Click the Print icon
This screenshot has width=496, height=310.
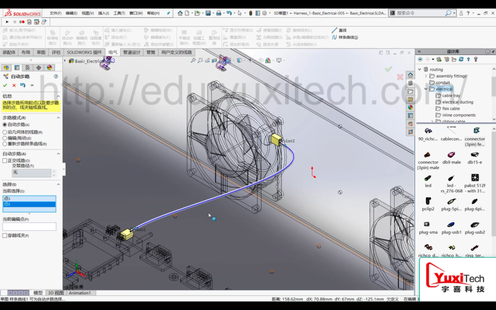click(x=218, y=13)
